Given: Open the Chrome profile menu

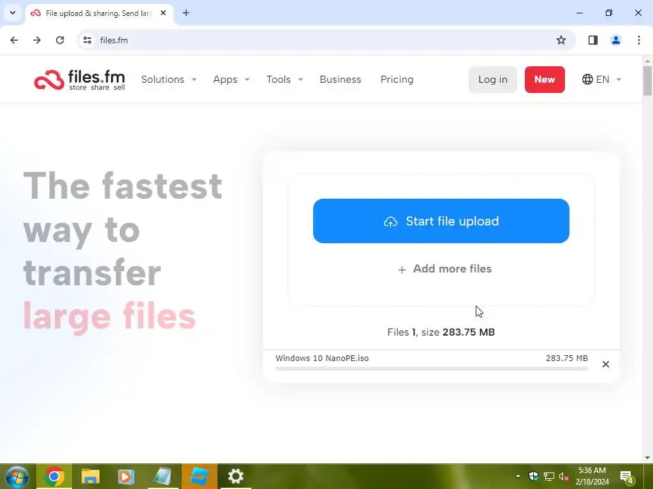Looking at the screenshot, I should (x=616, y=40).
